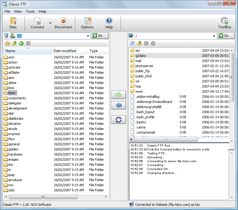Expand the Connect button dropdown arrow
The height and width of the screenshot is (210, 238).
click(x=50, y=23)
